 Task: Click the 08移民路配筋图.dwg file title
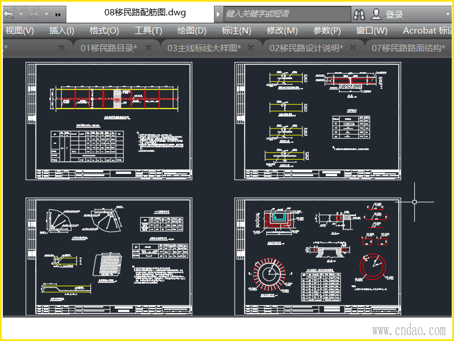pyautogui.click(x=145, y=13)
